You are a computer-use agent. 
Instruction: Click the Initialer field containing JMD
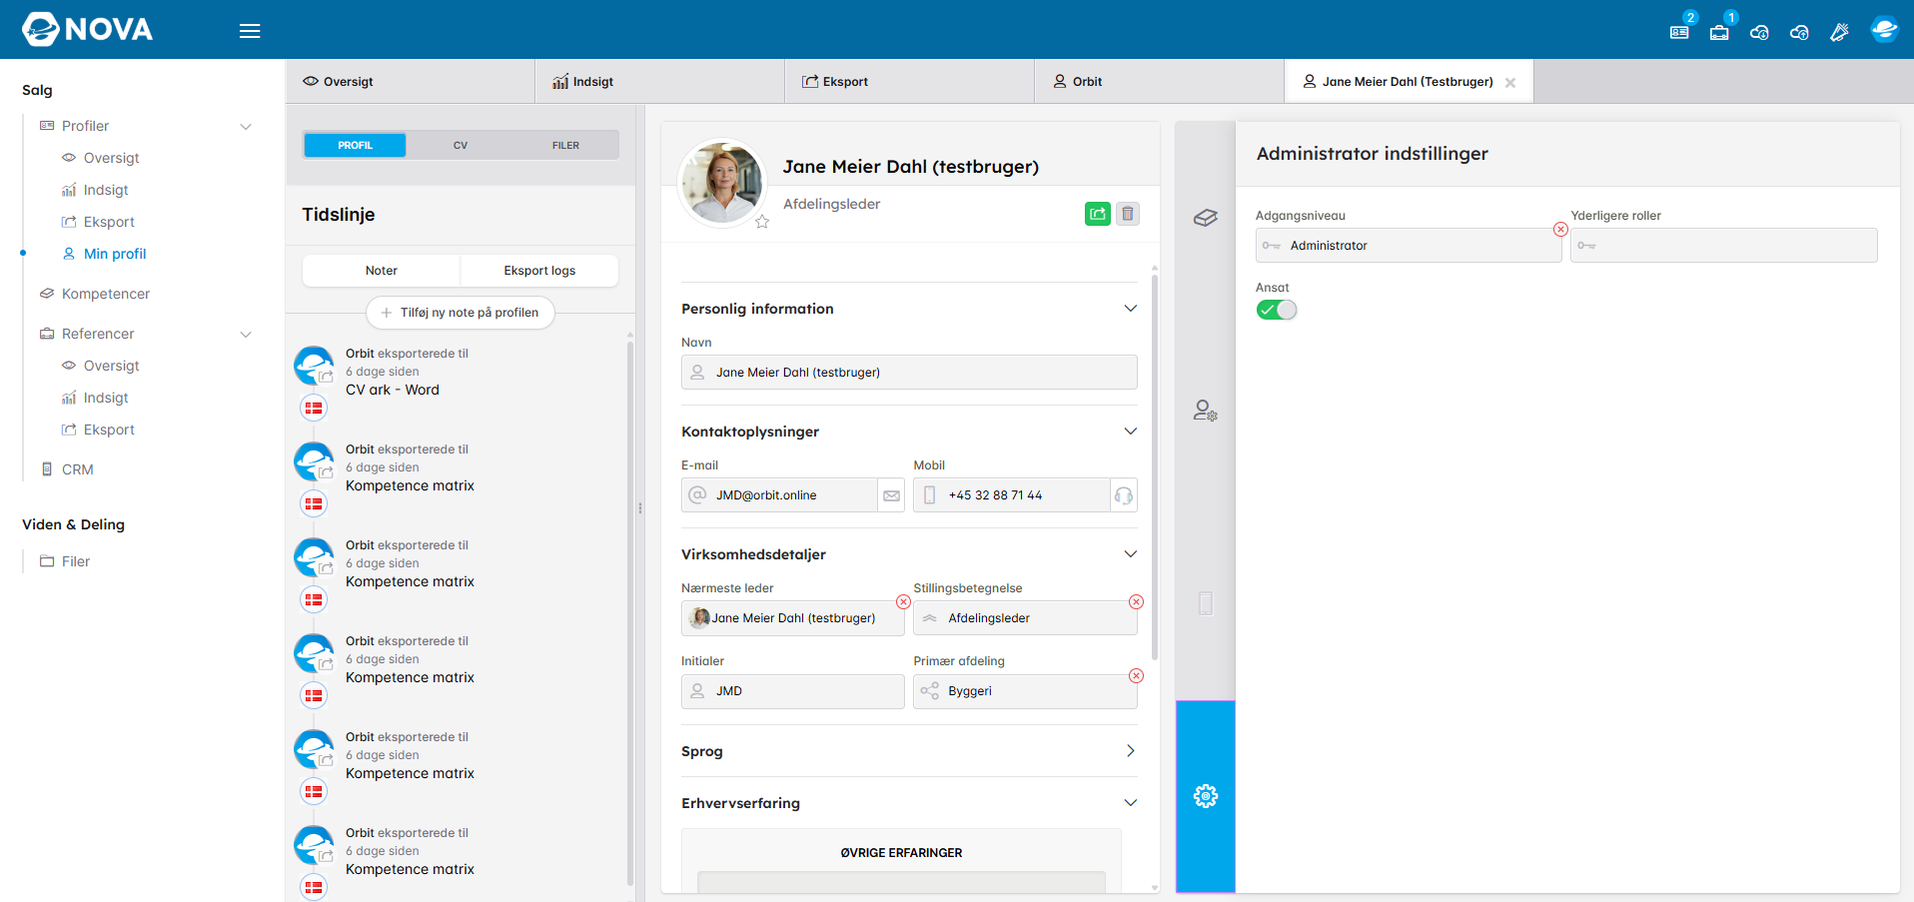pyautogui.click(x=793, y=691)
